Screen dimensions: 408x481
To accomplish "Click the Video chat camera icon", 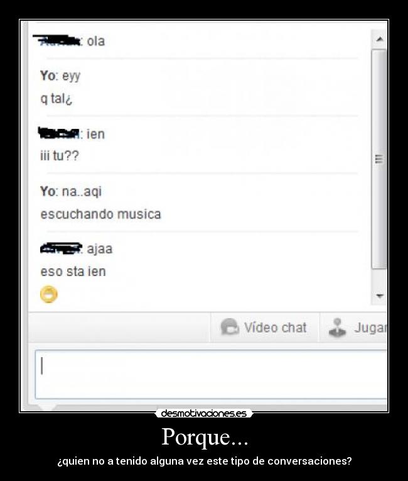I will pos(230,327).
